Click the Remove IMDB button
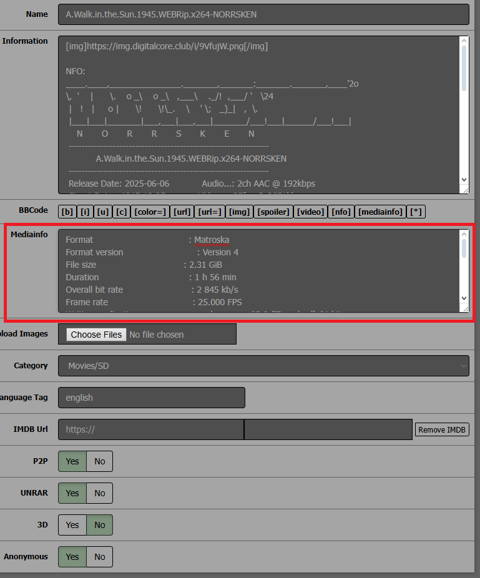The height and width of the screenshot is (578, 480). click(x=442, y=429)
